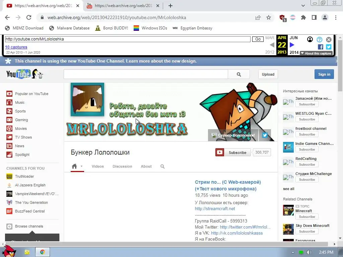Close the first web.archive.org tab
The height and width of the screenshot is (257, 343).
78,6
